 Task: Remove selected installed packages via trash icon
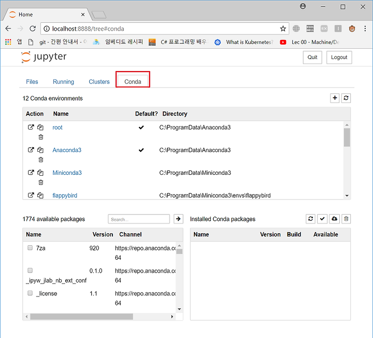tap(347, 219)
